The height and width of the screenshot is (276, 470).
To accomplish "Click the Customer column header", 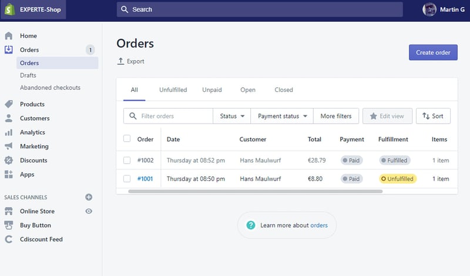I will (253, 139).
